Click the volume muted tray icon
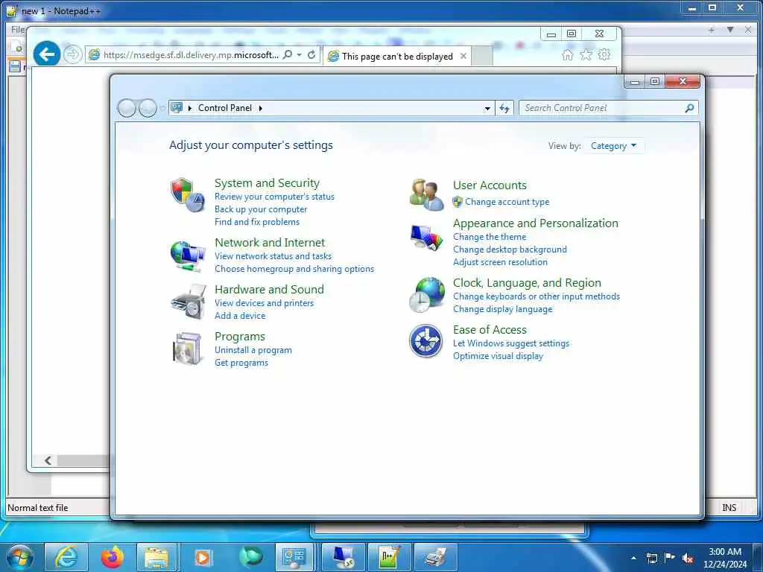763x572 pixels. click(688, 559)
